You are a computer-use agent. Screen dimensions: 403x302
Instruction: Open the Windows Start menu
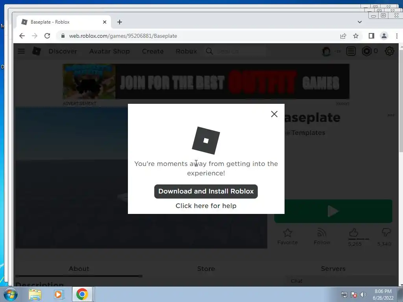coord(10,294)
